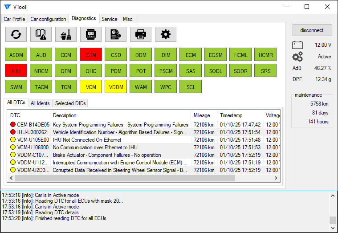Click the battery voltage icon
This screenshot has height=233, width=338.
[297, 45]
